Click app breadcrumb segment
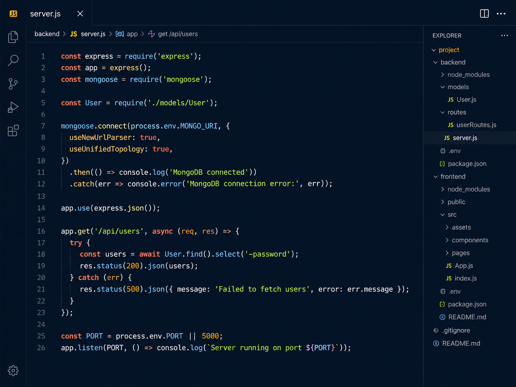The image size is (516, 387). click(x=132, y=34)
